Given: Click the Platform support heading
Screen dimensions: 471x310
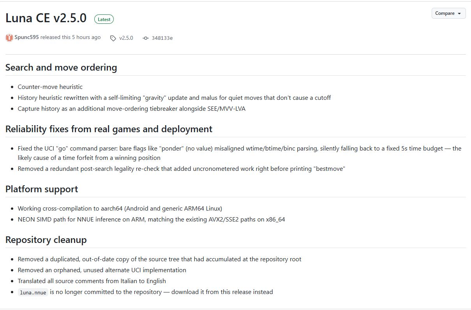Looking at the screenshot, I should (x=42, y=189).
